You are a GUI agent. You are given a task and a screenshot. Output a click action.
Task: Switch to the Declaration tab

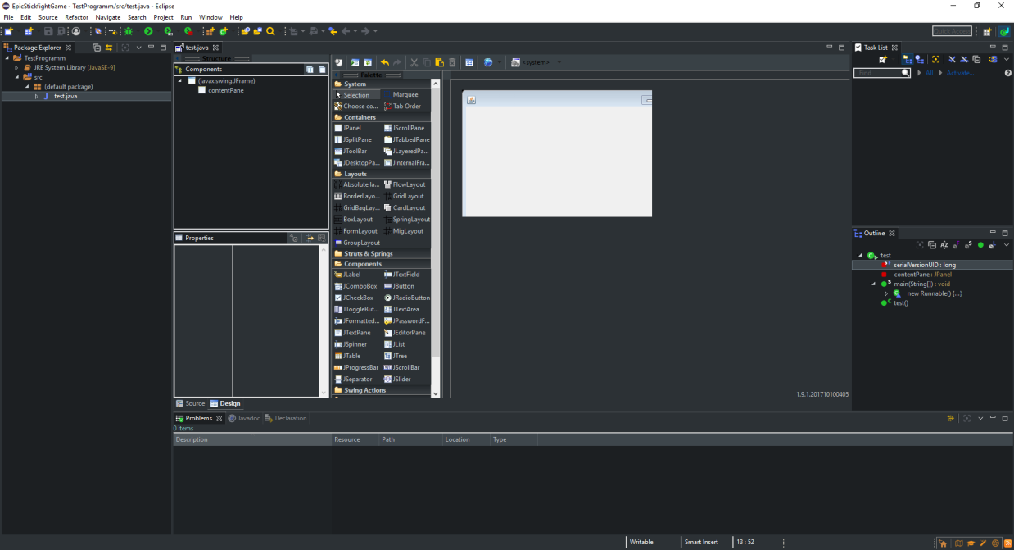[x=285, y=418]
